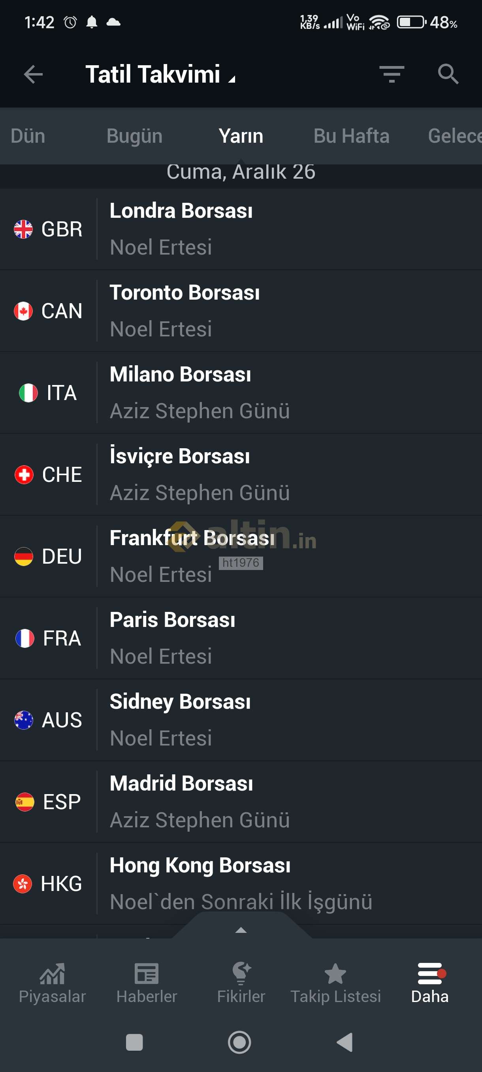482x1072 pixels.
Task: Expand bottom panel with up arrow
Action: click(x=241, y=930)
